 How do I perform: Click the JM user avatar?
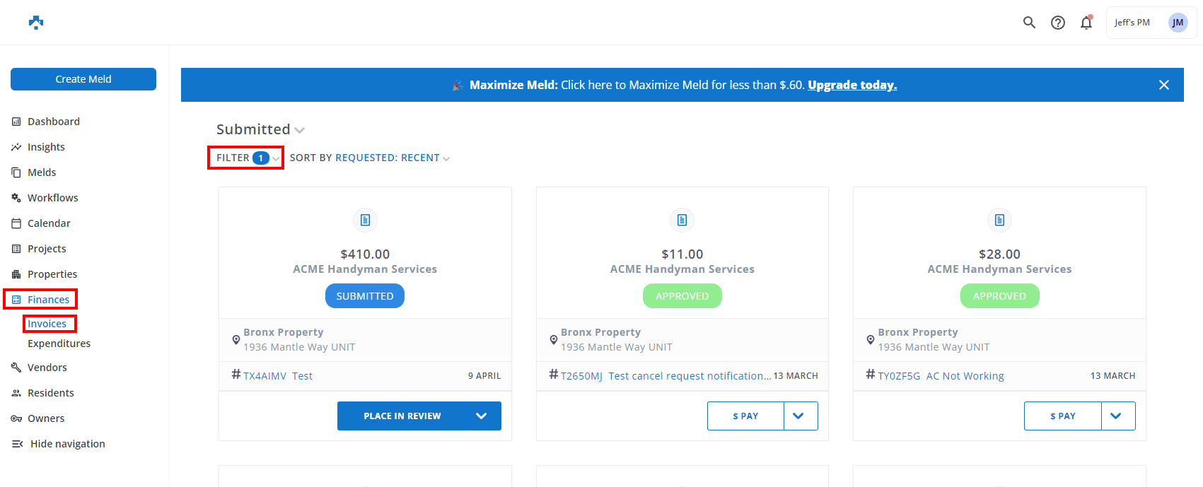coord(1177,23)
